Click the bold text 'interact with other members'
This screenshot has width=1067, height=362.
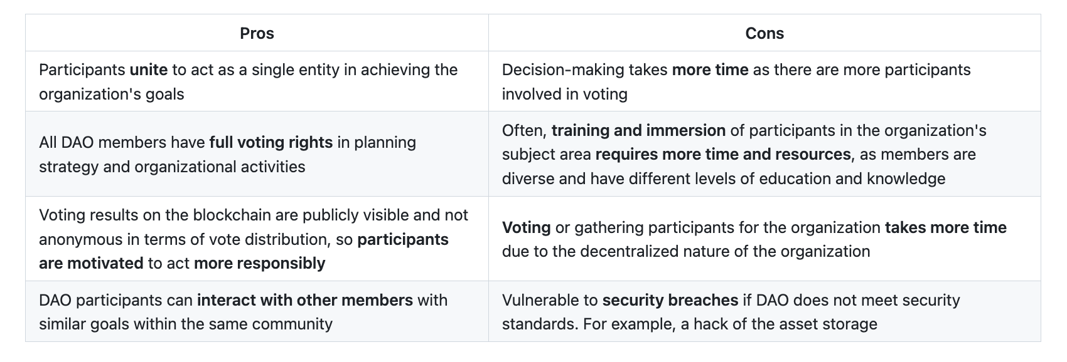304,300
